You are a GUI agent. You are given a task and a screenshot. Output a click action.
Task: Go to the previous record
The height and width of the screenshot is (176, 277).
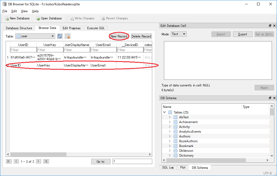tap(16, 161)
